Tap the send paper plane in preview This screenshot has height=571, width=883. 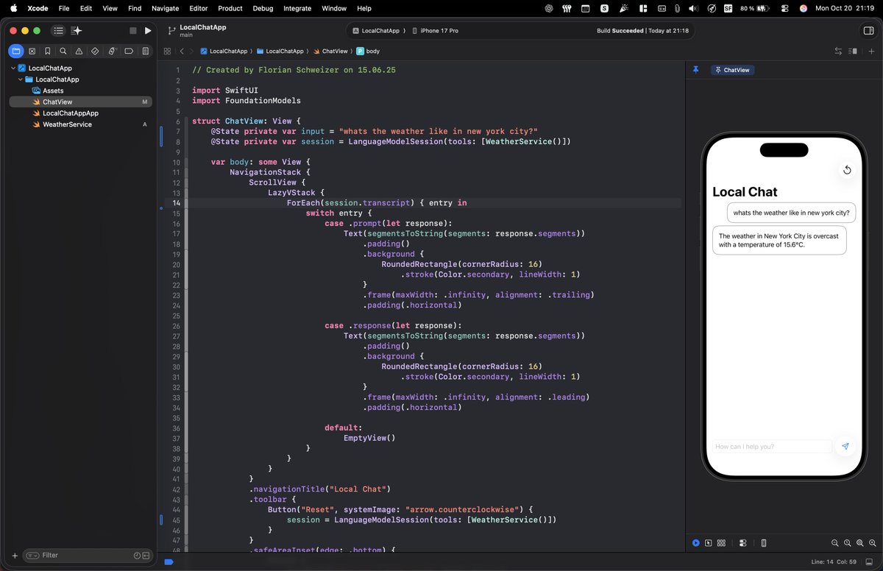[x=845, y=447]
